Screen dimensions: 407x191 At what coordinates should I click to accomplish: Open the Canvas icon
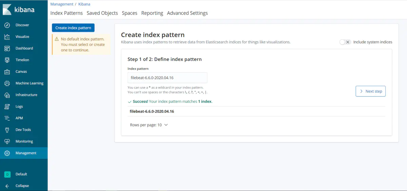coord(7,72)
